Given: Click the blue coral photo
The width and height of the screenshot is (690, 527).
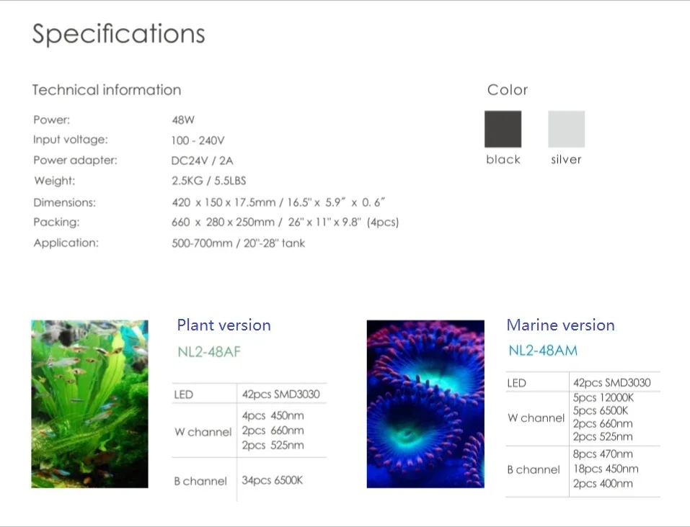Looking at the screenshot, I should coord(425,404).
